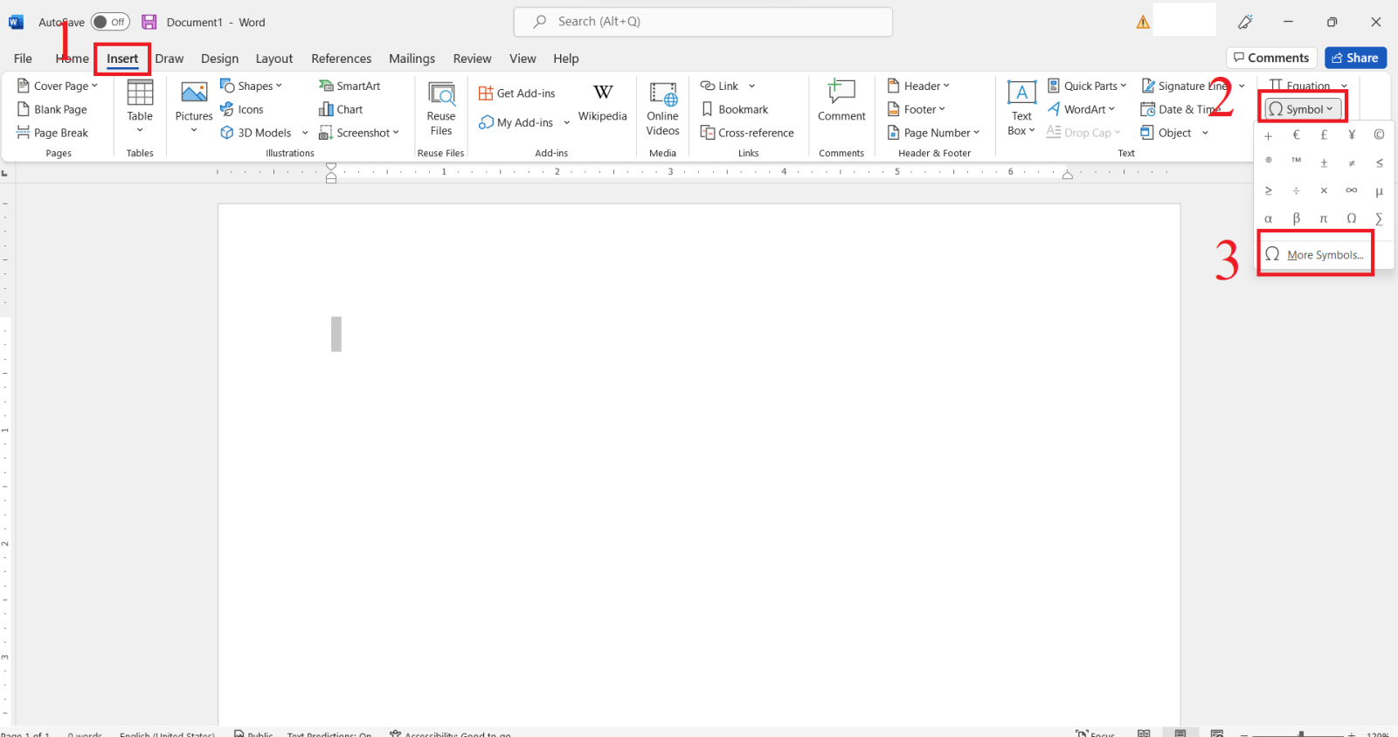Insert a Chart
Image resolution: width=1398 pixels, height=737 pixels.
point(341,109)
